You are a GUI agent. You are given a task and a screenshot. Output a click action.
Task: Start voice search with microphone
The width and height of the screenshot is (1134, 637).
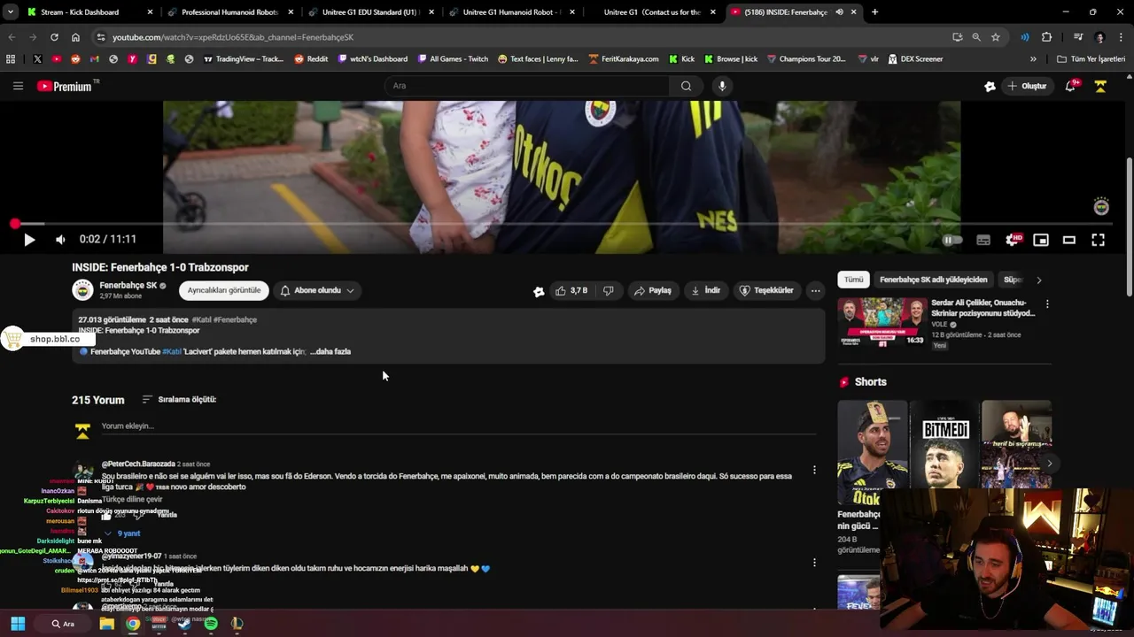pyautogui.click(x=722, y=86)
